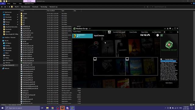Click the small green Nucleus icon above cover
The width and height of the screenshot is (195, 110).
(161, 35)
